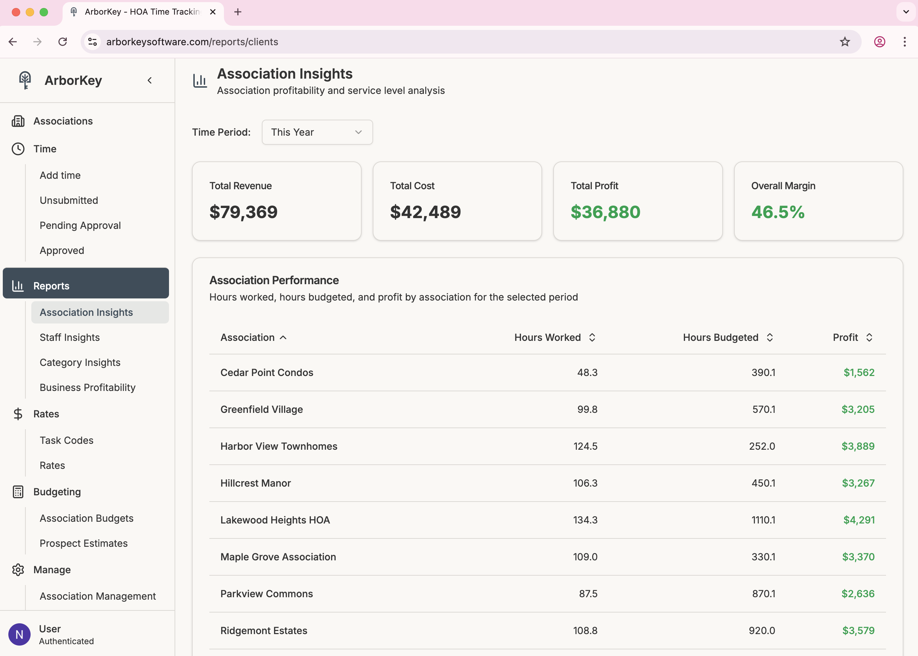Open the Associations section via its building icon
The image size is (918, 656).
click(18, 121)
